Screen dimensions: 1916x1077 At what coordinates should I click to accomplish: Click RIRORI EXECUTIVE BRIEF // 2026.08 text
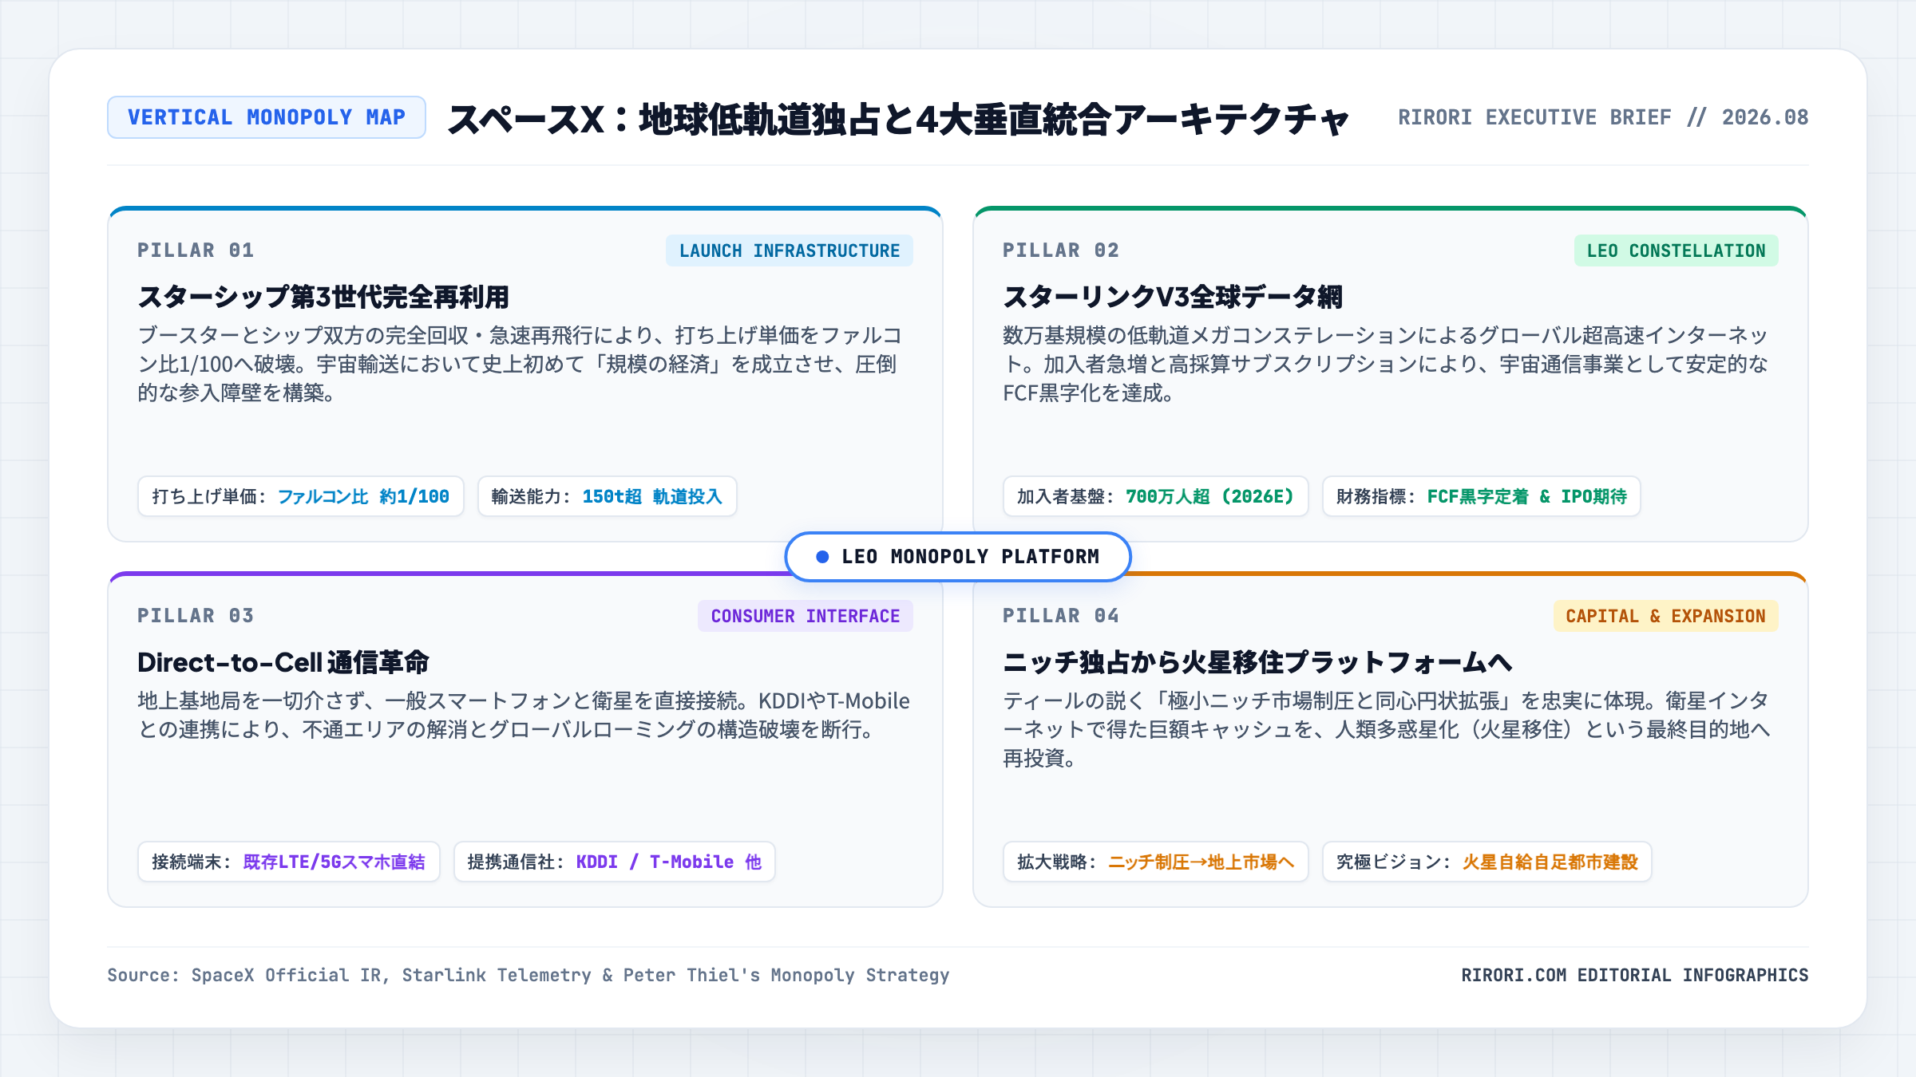pyautogui.click(x=1603, y=117)
